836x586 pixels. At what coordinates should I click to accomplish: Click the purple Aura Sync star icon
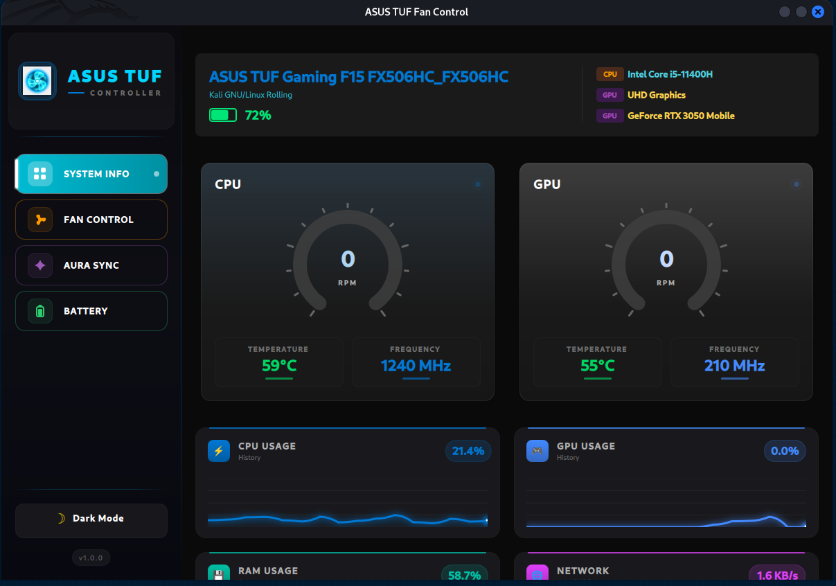[x=40, y=265]
